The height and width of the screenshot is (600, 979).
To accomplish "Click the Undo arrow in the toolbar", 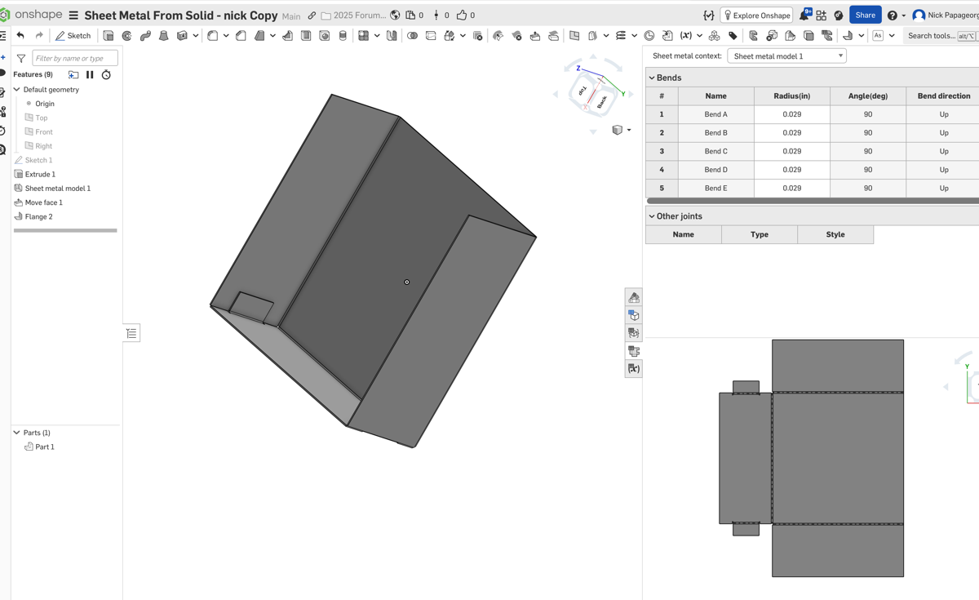I will pyautogui.click(x=20, y=36).
